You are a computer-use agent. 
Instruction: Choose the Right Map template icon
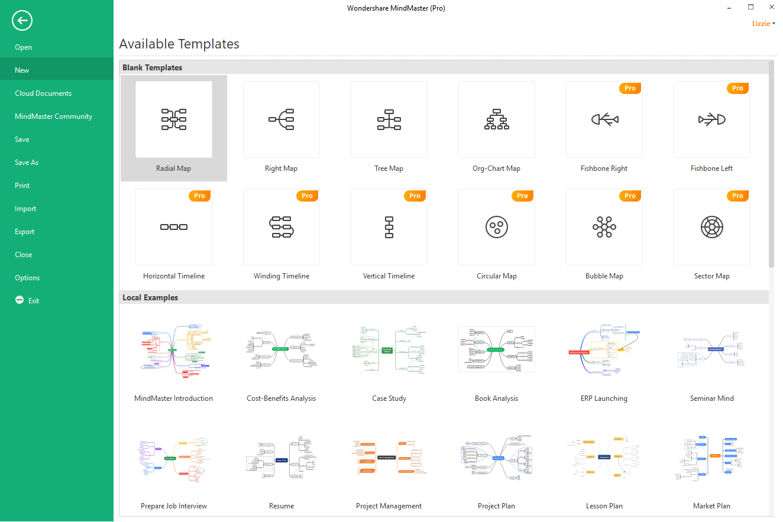point(282,119)
